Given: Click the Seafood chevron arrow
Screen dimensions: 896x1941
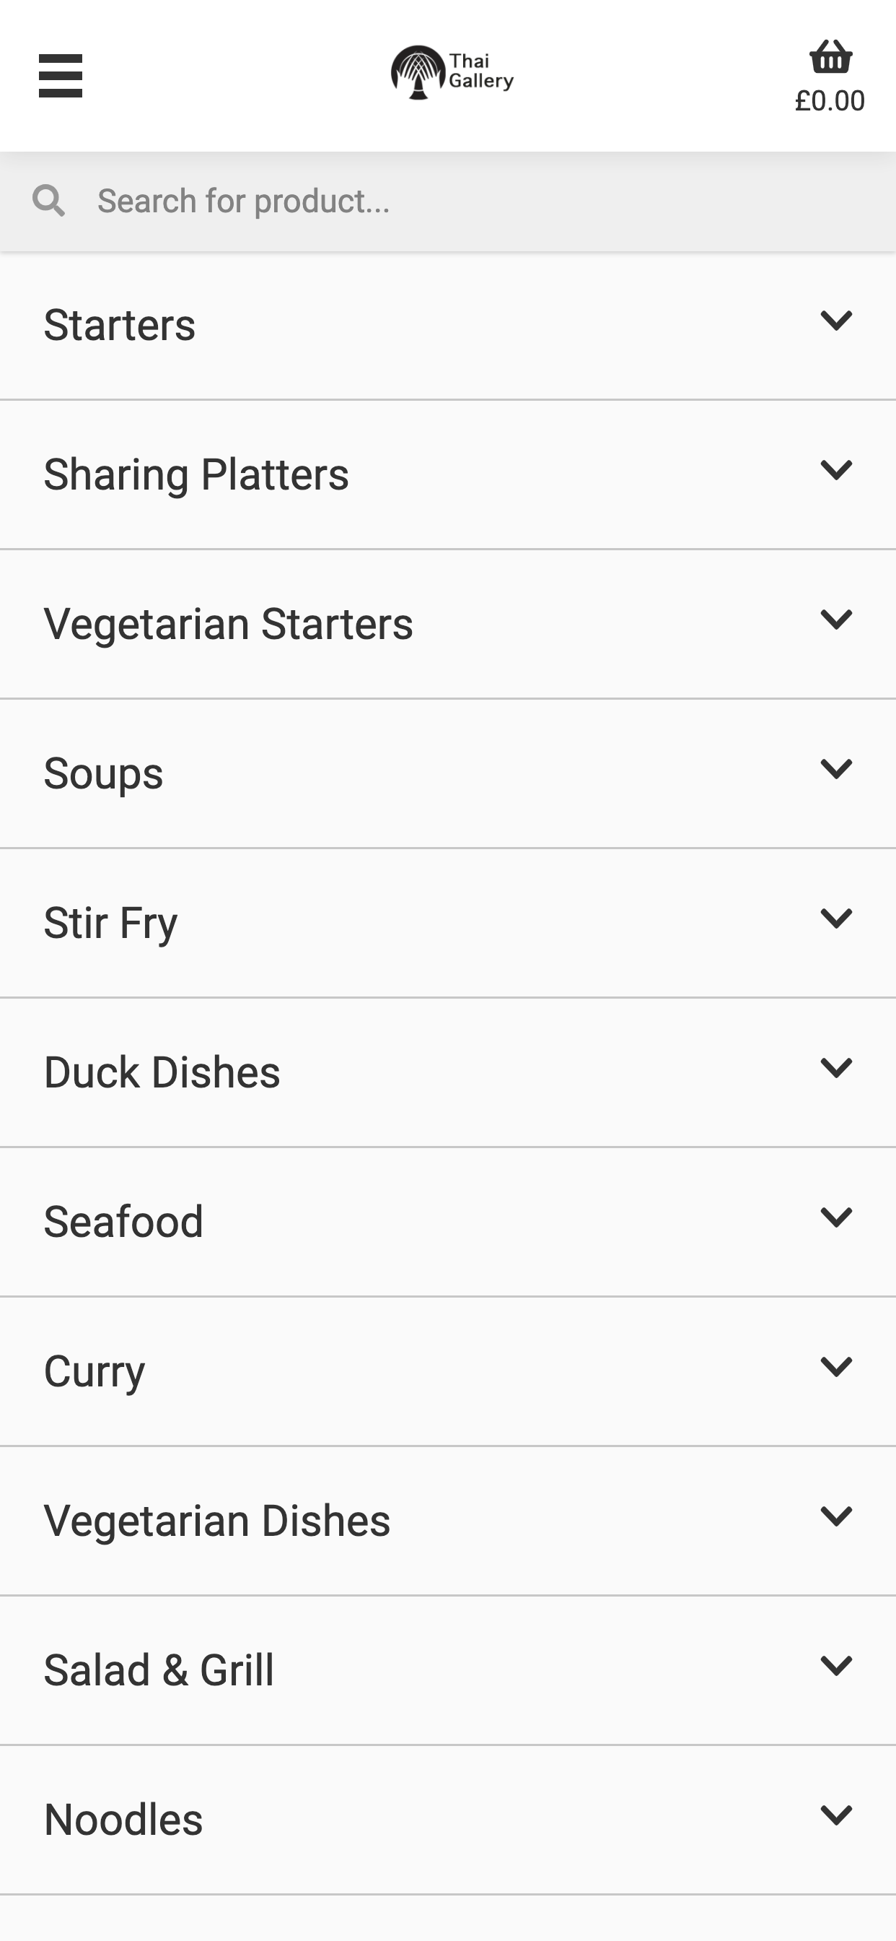Looking at the screenshot, I should pos(836,1217).
